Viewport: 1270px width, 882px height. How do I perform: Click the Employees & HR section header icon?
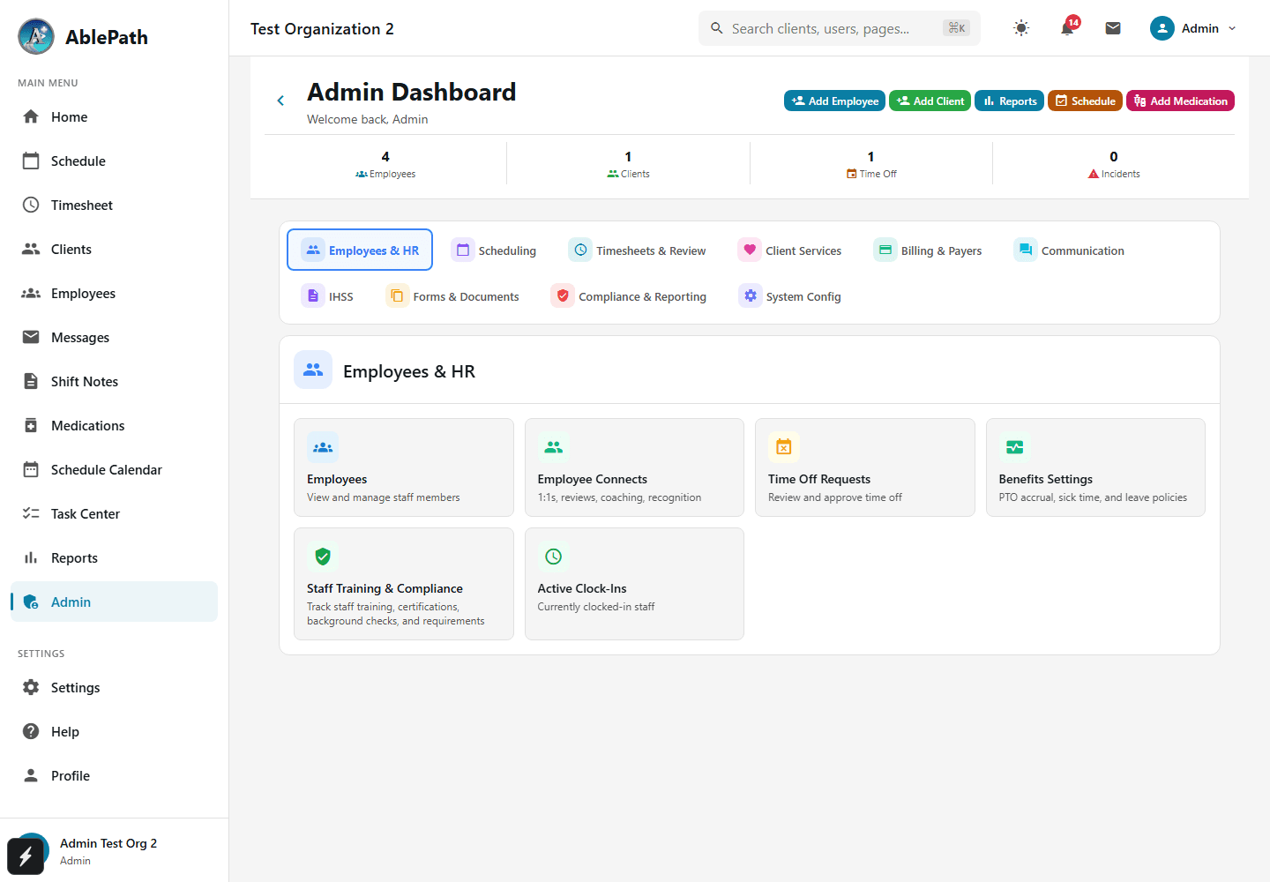tap(313, 370)
